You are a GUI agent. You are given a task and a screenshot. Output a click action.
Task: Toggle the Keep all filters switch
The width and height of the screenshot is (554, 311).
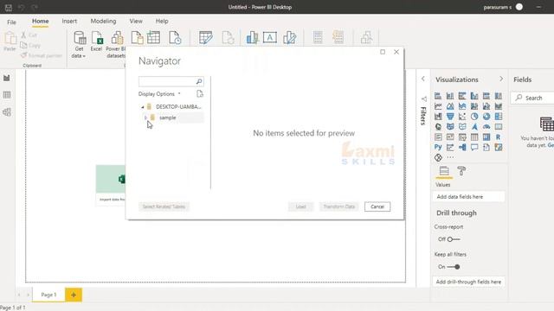(454, 267)
